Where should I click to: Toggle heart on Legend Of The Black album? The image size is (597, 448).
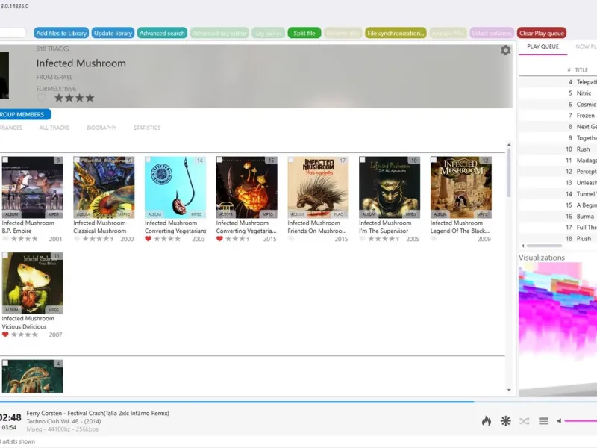pos(434,239)
